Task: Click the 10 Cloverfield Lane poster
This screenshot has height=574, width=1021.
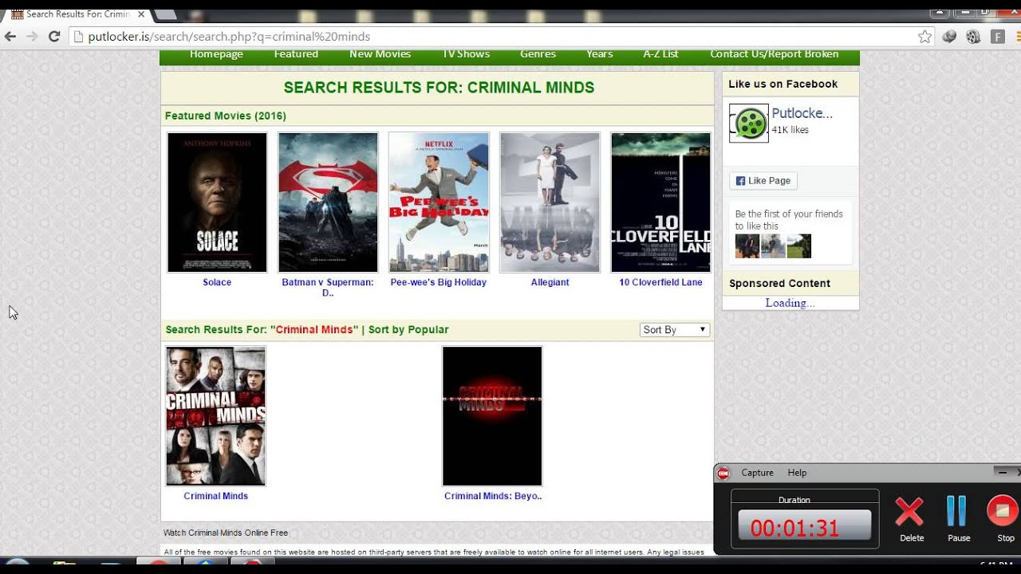Action: click(660, 202)
